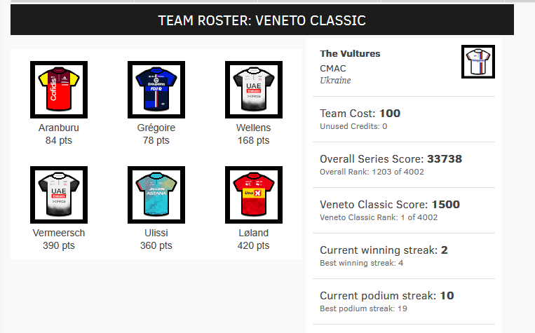The height and width of the screenshot is (333, 535).
Task: Click the Ukraine country label
Action: pos(335,81)
